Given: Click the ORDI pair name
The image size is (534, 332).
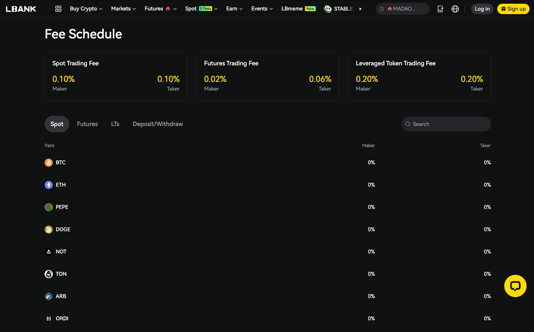Looking at the screenshot, I should [62, 319].
